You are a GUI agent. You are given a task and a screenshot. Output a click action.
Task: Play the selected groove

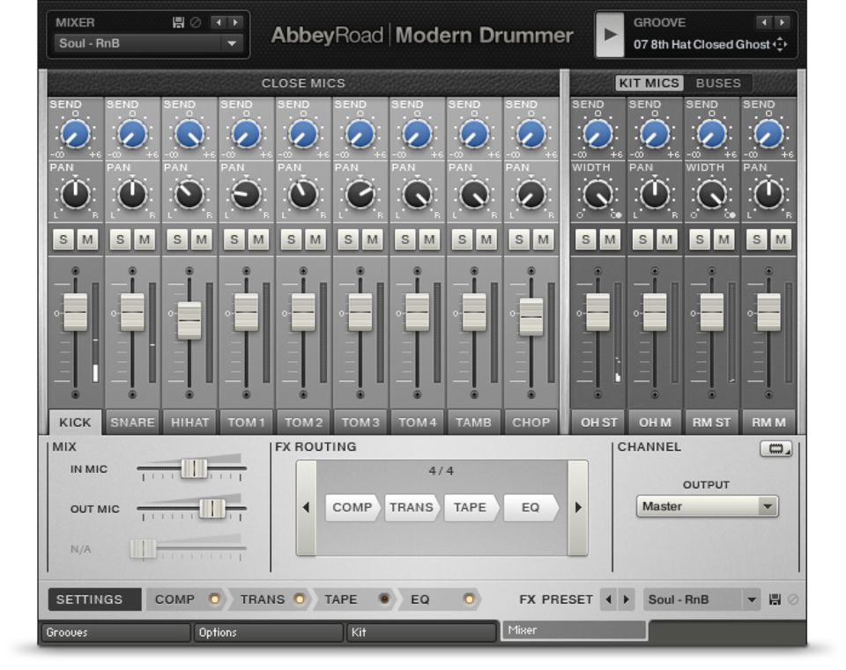click(608, 35)
